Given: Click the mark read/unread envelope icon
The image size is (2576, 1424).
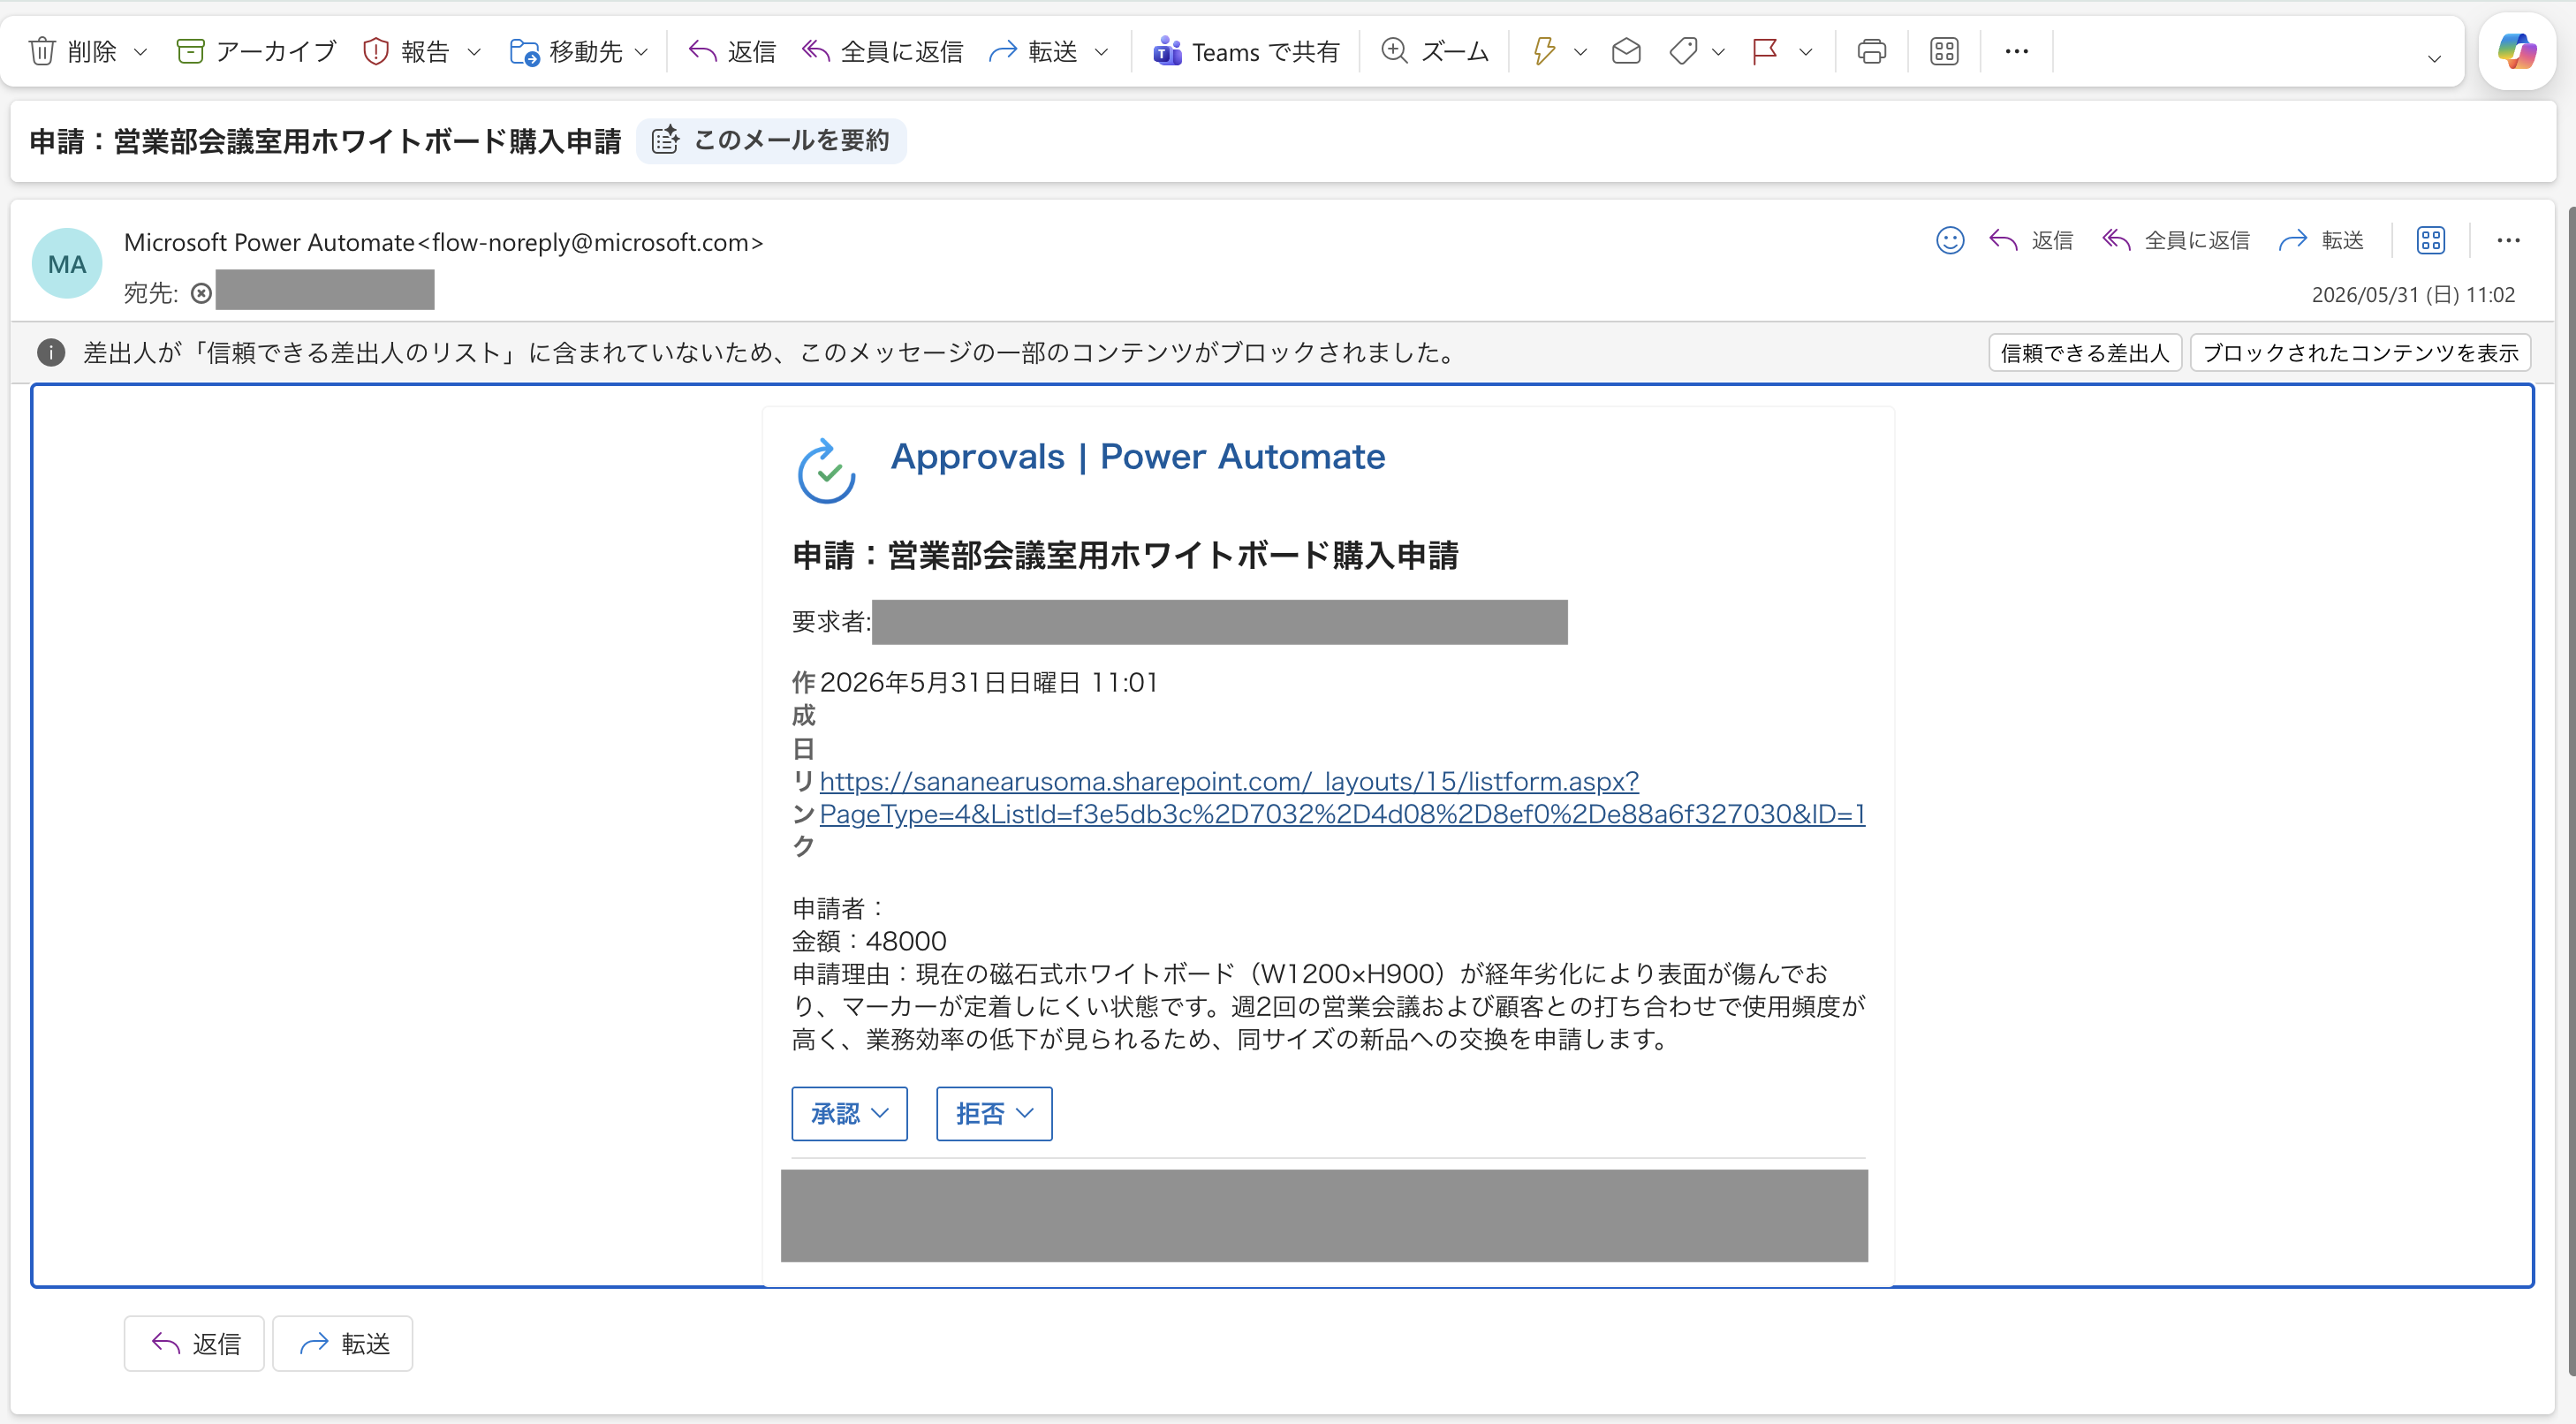Looking at the screenshot, I should 1627,51.
